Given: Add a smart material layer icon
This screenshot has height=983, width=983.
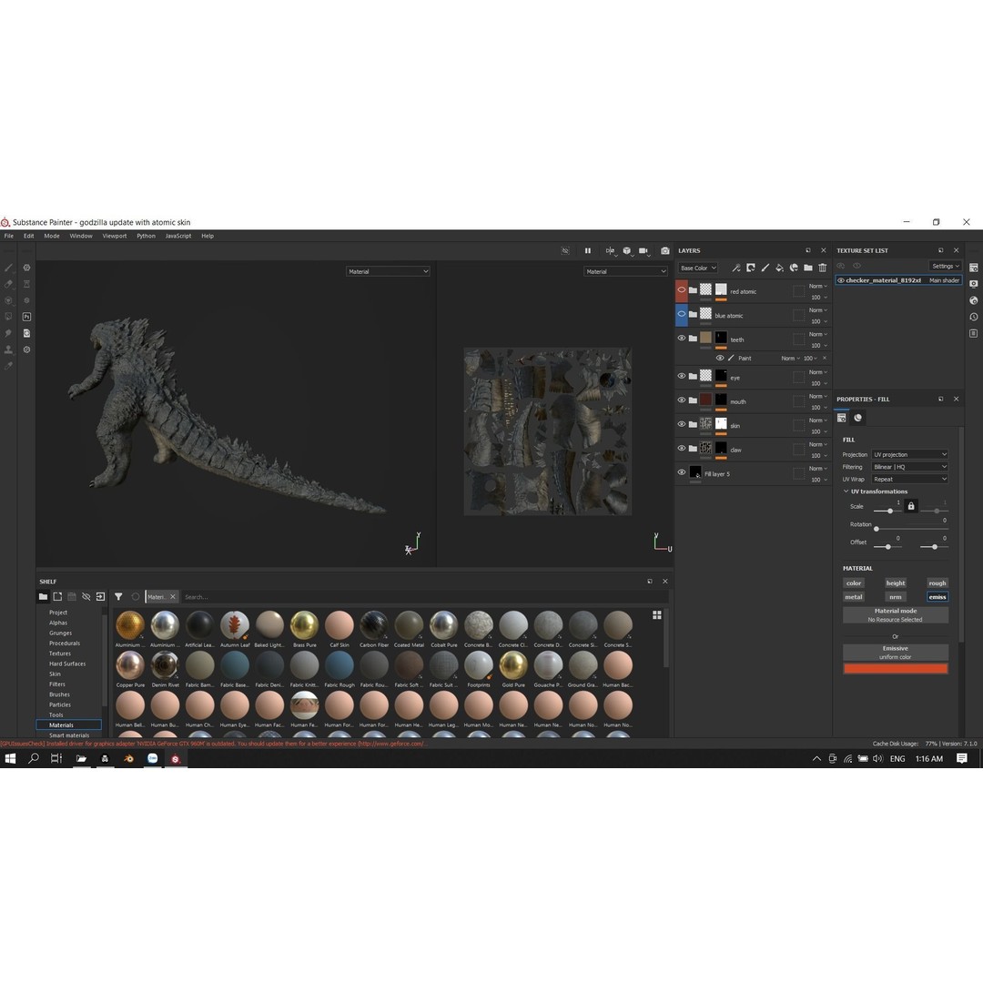Looking at the screenshot, I should [x=794, y=268].
